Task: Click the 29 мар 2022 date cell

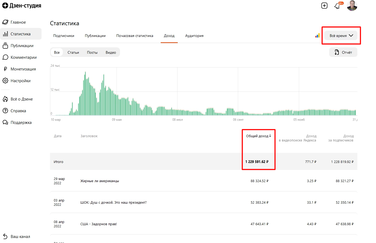Action: click(x=59, y=181)
